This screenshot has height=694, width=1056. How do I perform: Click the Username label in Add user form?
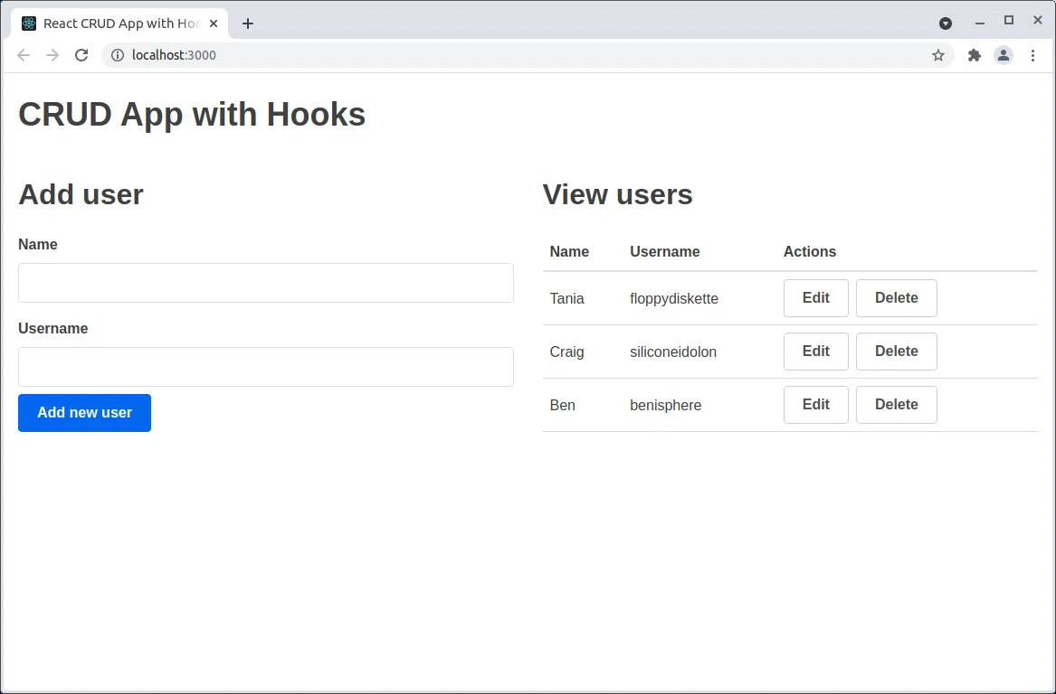click(53, 328)
